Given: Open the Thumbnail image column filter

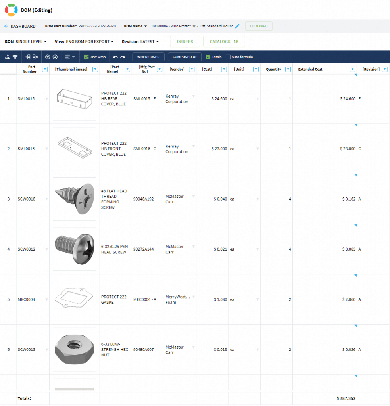Looking at the screenshot, I should [x=95, y=69].
